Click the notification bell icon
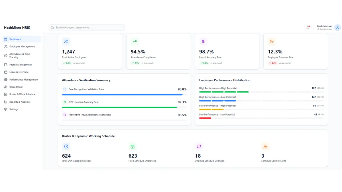Image resolution: width=342 pixels, height=192 pixels. pos(308,28)
